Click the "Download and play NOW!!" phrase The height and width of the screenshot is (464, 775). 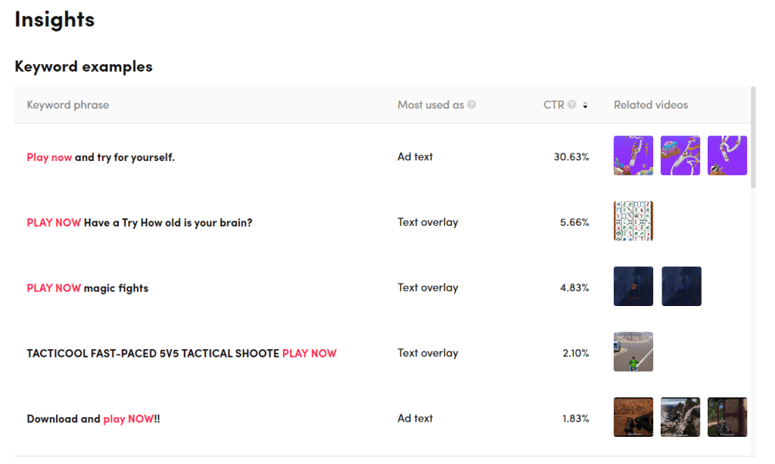(93, 419)
